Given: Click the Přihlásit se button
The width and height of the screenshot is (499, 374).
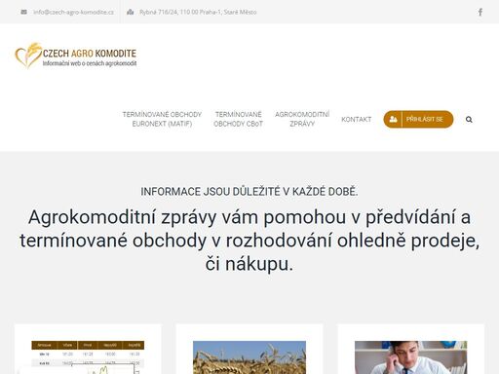Looking at the screenshot, I should [x=418, y=119].
